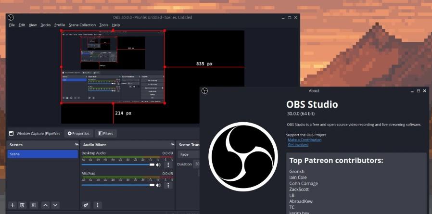Open the Fade transition dropdown

189,154
